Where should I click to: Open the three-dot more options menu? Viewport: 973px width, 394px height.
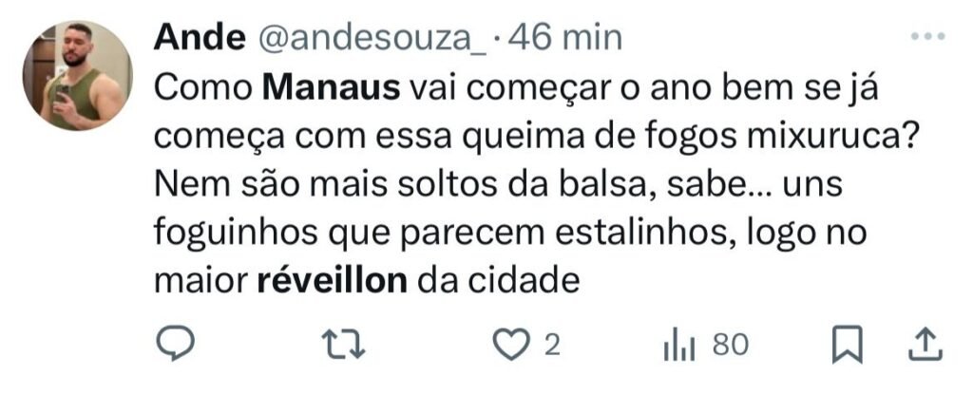927,37
